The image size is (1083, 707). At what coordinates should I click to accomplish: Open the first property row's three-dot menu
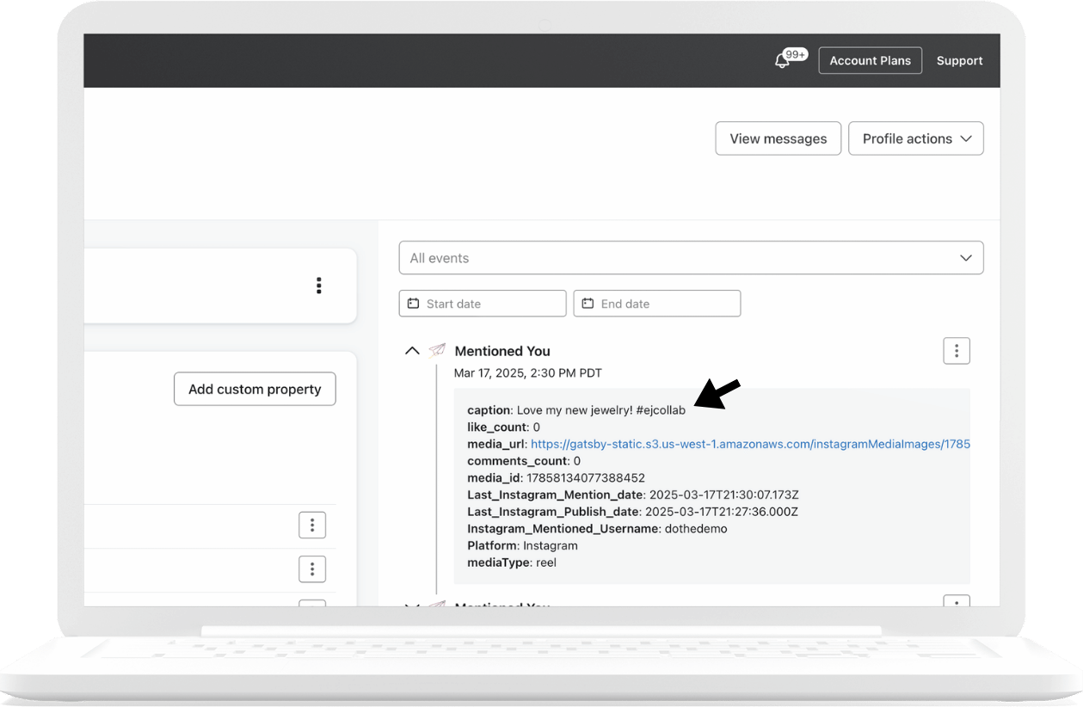click(x=312, y=525)
